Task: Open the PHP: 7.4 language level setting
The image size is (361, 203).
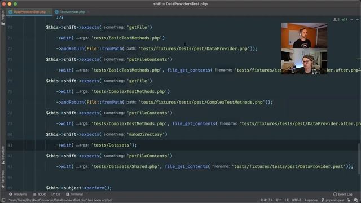Action: [x=266, y=200]
